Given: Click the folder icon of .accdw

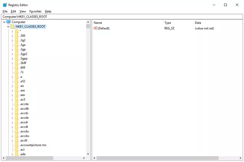Looking at the screenshot, I should 17,136.
